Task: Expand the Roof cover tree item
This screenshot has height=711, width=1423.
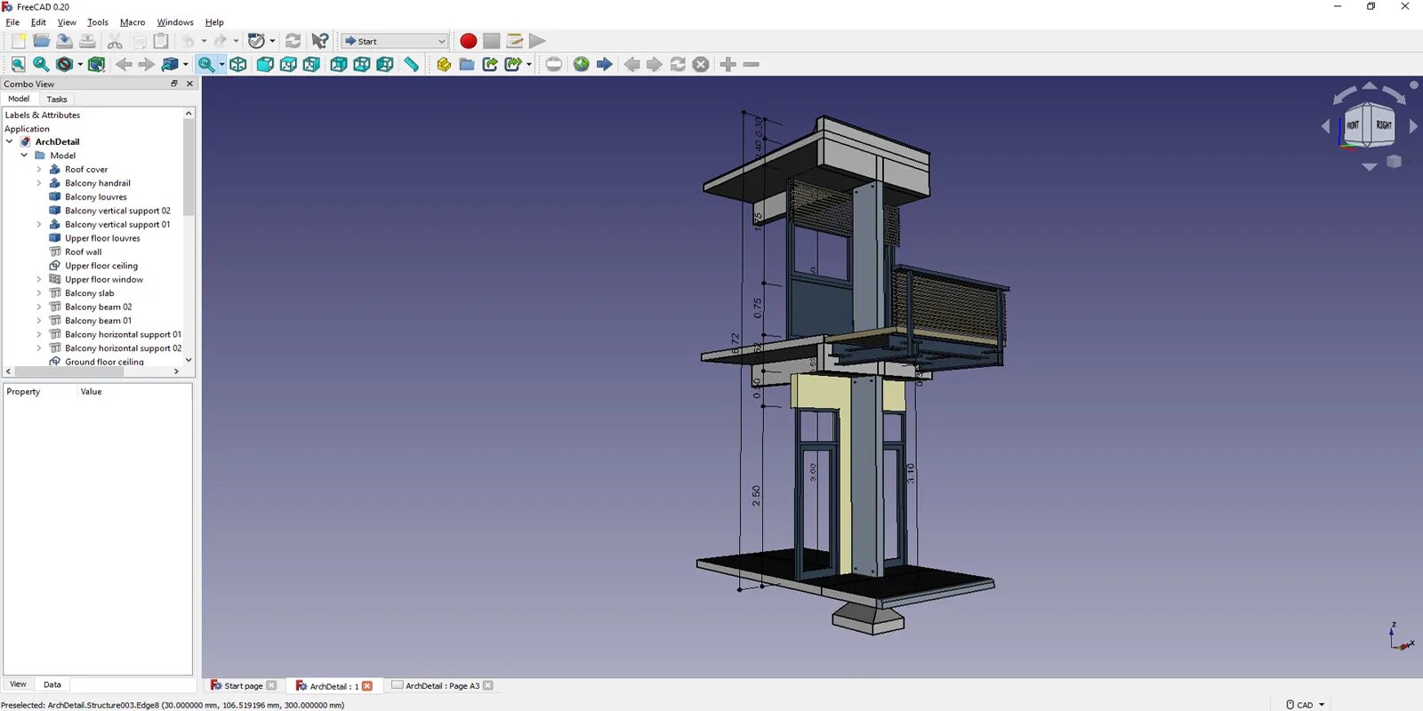Action: click(x=39, y=169)
